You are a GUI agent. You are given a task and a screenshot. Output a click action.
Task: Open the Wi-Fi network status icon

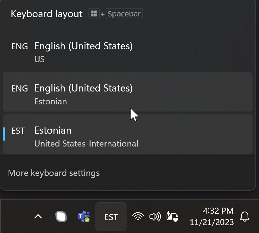[138, 217]
